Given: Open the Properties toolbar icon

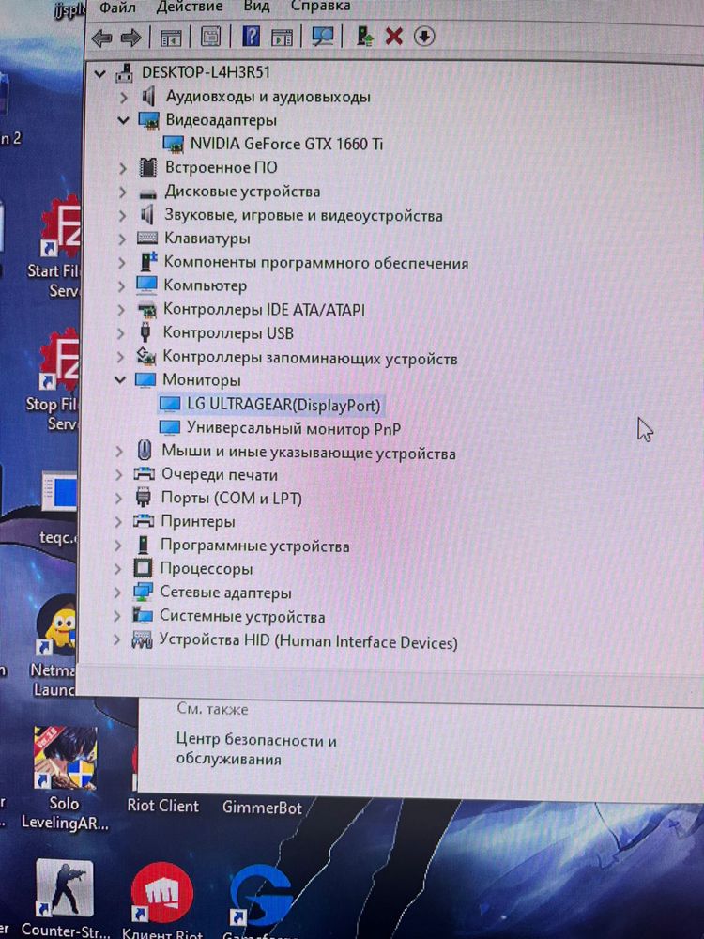Looking at the screenshot, I should (210, 38).
